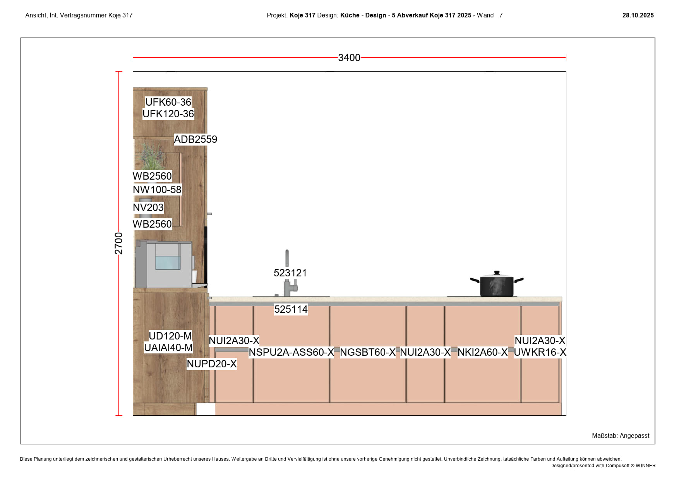The width and height of the screenshot is (679, 480).
Task: Select the NW100-58 label
Action: 157,190
